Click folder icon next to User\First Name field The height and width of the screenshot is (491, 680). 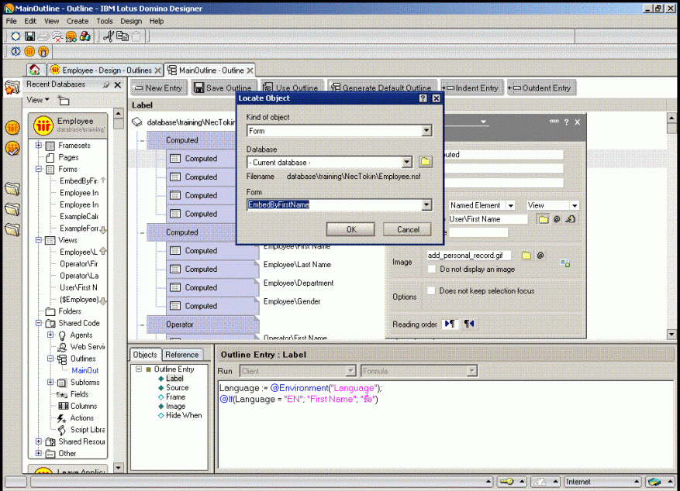(543, 219)
